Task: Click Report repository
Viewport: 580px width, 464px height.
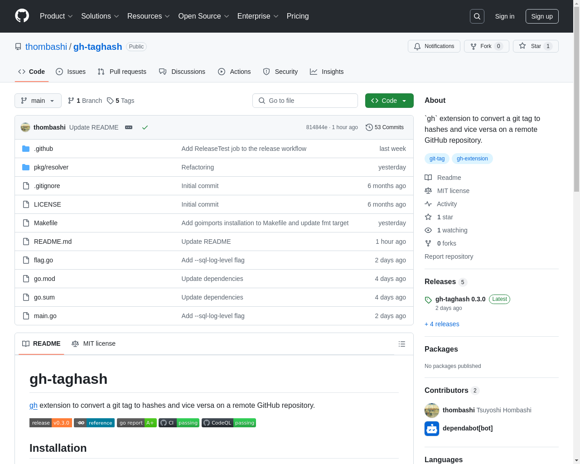Action: [x=449, y=256]
